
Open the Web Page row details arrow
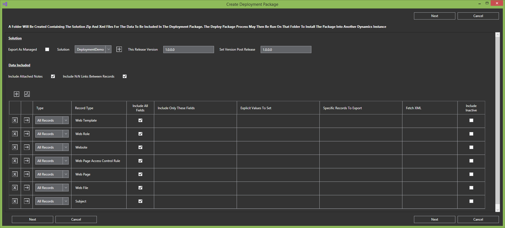(x=27, y=174)
